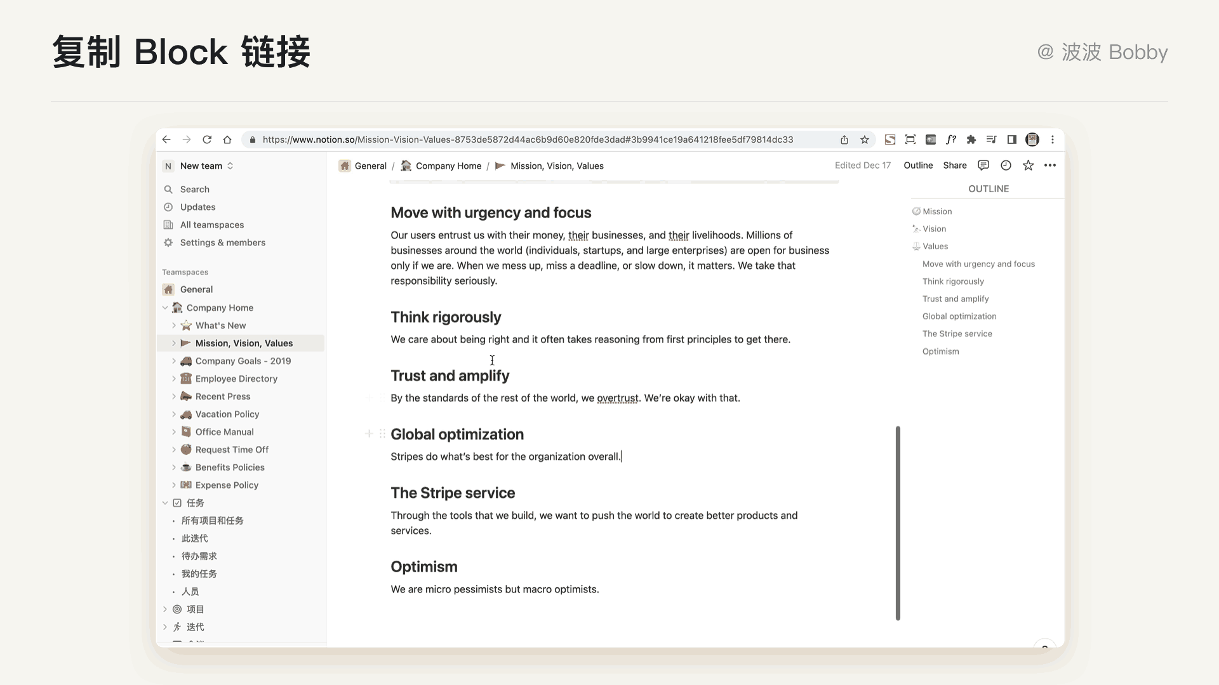Open the New team workspace switcher
1219x685 pixels.
coord(201,166)
